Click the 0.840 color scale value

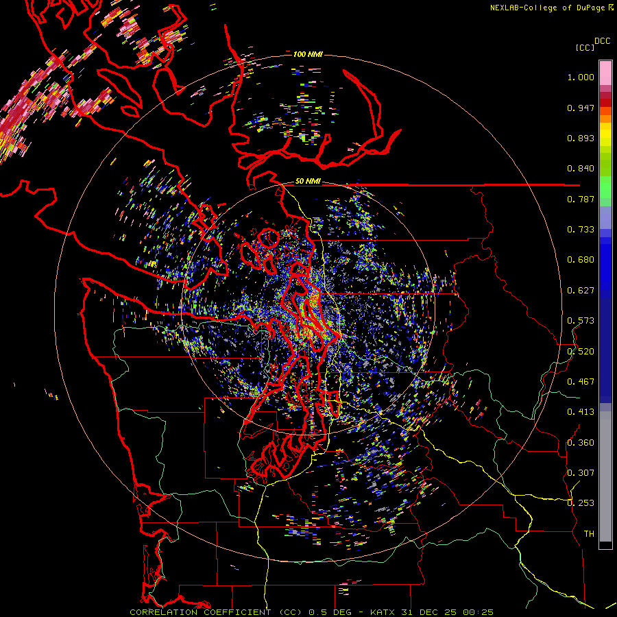(581, 169)
